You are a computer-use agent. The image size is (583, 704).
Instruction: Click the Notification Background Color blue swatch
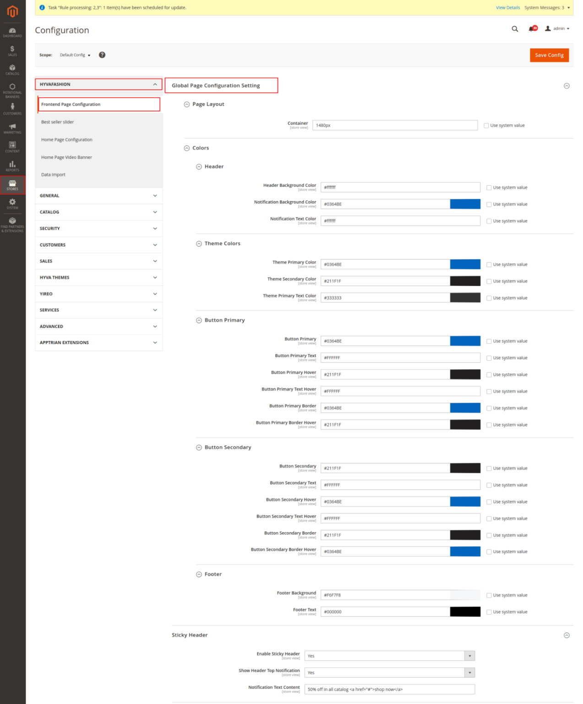point(465,204)
